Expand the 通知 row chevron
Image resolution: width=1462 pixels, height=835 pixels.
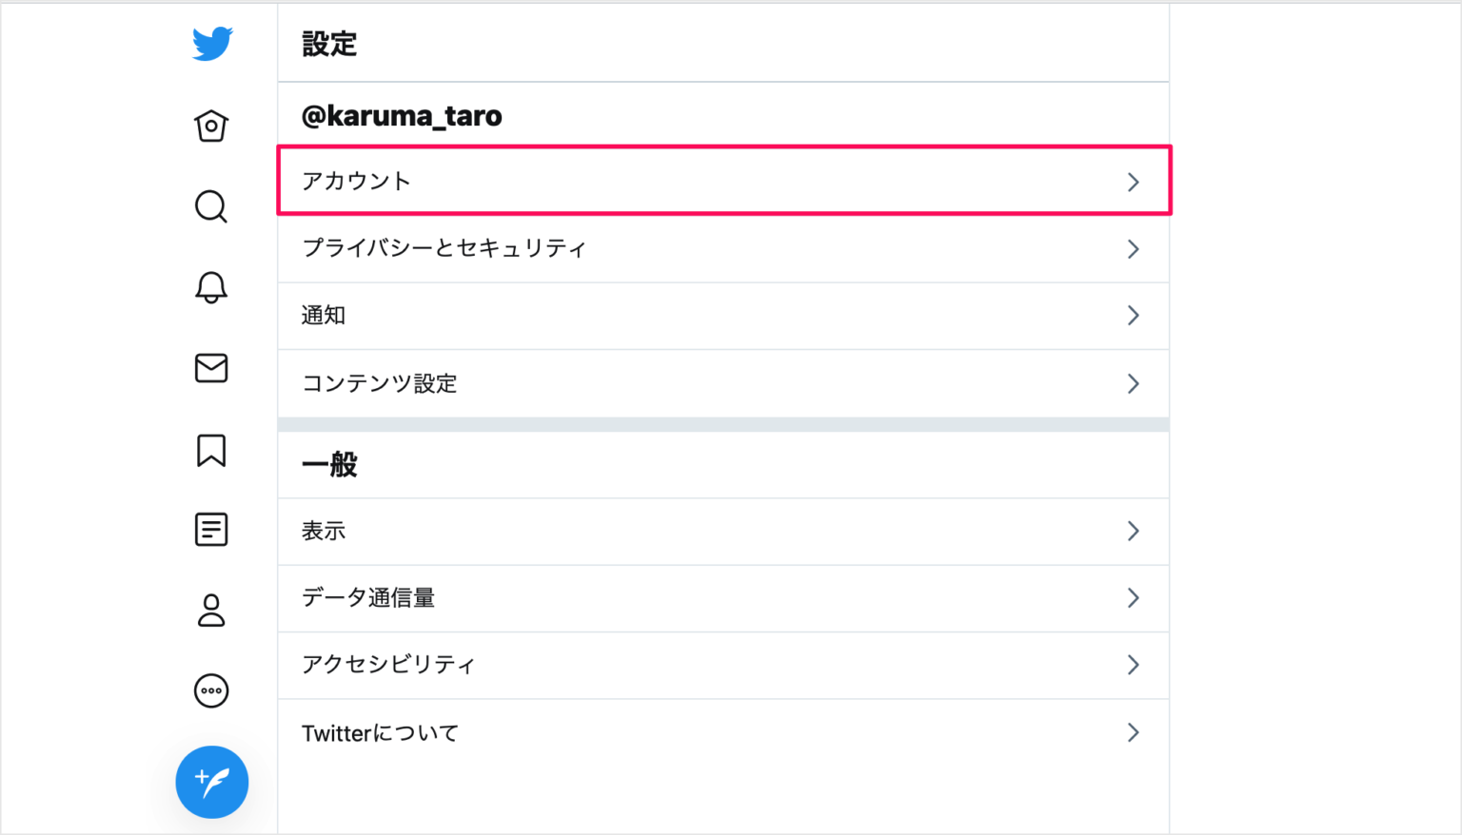click(1133, 316)
